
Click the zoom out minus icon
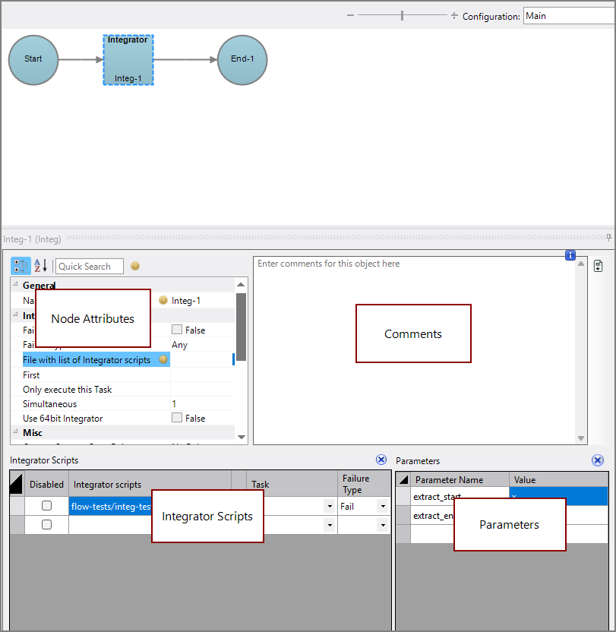(350, 16)
